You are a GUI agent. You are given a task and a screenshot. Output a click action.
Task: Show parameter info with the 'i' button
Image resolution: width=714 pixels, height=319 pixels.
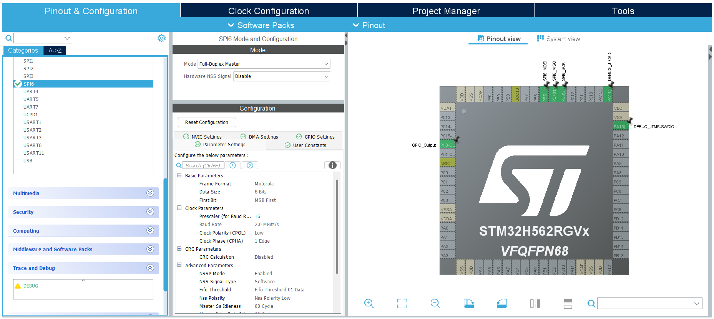[x=332, y=165]
